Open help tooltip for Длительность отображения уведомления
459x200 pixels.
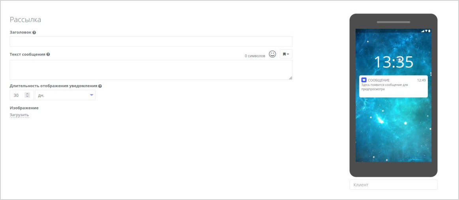point(100,86)
